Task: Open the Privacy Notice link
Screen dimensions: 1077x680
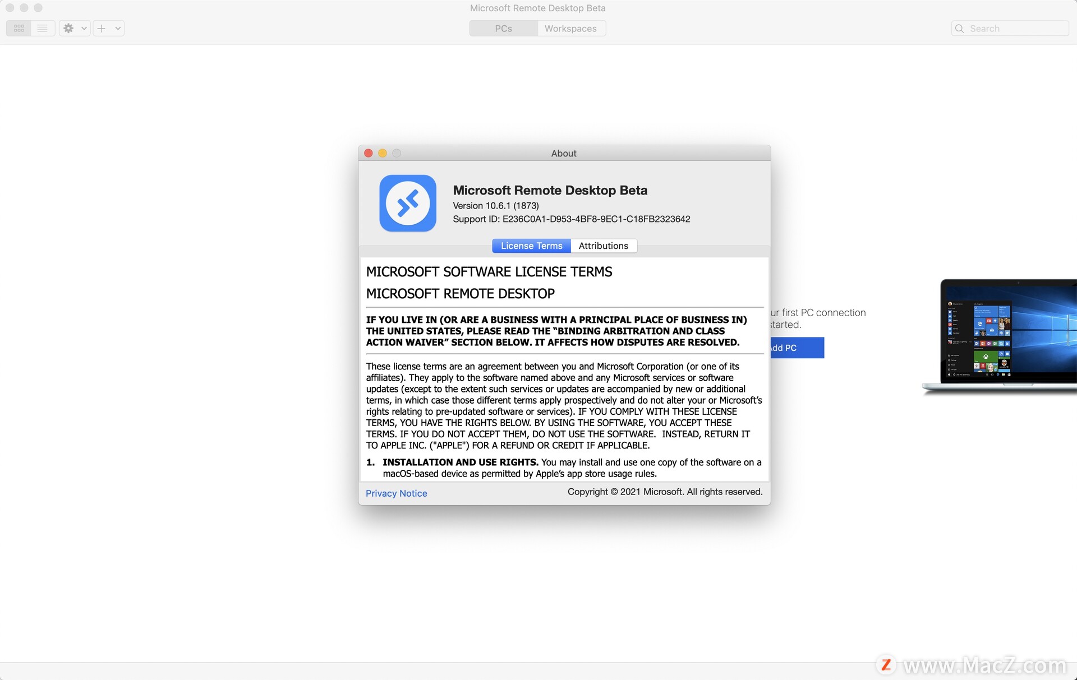Action: click(x=397, y=493)
